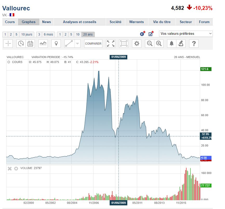Remove the VOLUME indicator panel
225x209 pixels.
[10, 169]
